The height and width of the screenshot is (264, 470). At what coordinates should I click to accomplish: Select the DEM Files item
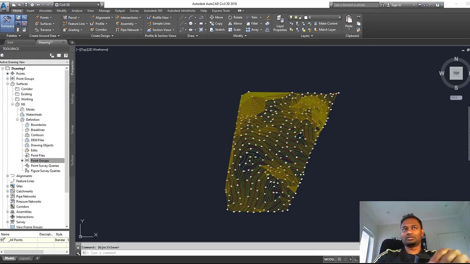pos(37,140)
